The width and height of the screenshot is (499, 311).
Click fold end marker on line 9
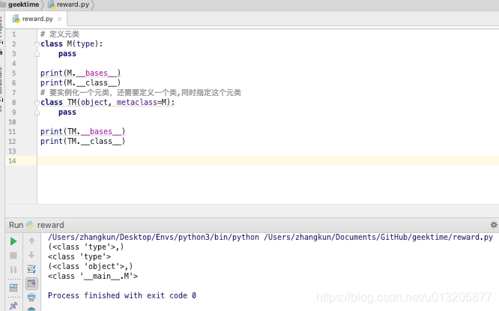(x=37, y=112)
